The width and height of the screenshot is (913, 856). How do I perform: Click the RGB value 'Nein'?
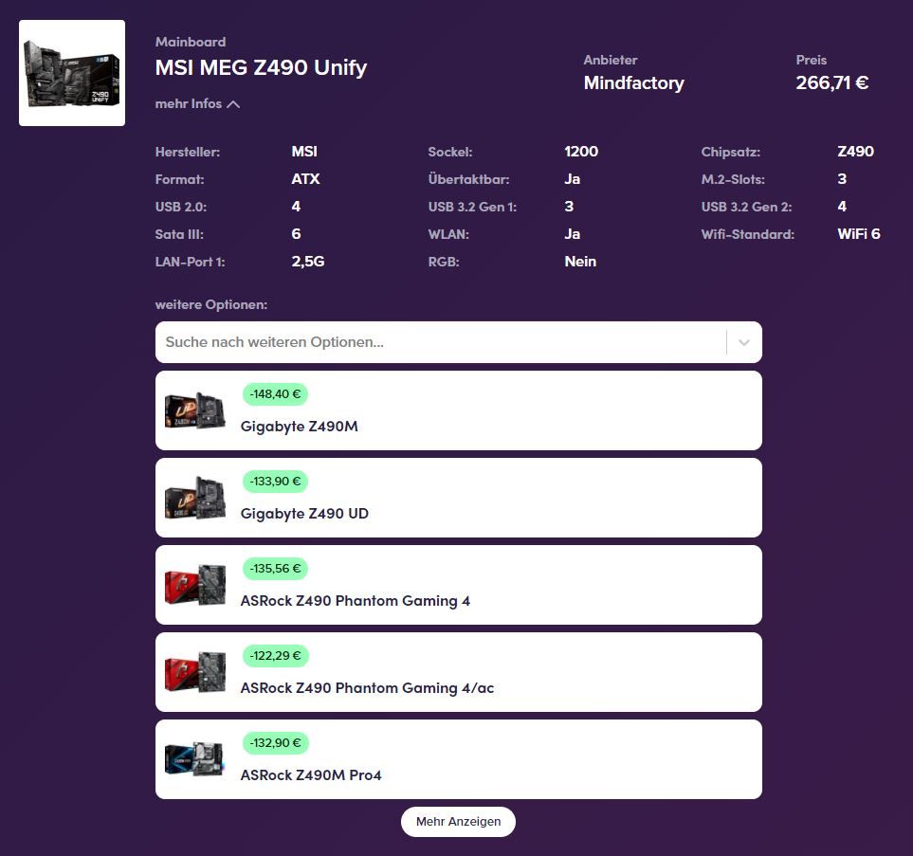580,261
